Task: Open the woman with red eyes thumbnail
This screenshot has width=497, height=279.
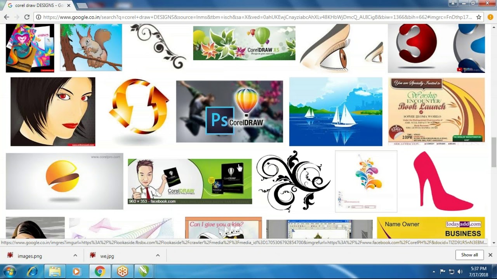Action: click(x=53, y=112)
